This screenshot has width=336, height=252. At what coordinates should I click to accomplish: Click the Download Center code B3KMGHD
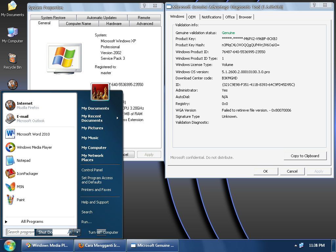pyautogui.click(x=229, y=78)
